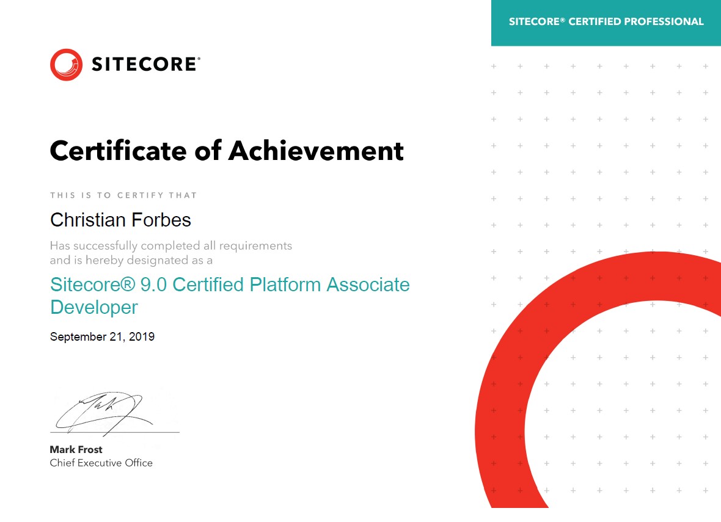Click the Certificate of Achievement heading
The height and width of the screenshot is (522, 721).
[x=226, y=150]
